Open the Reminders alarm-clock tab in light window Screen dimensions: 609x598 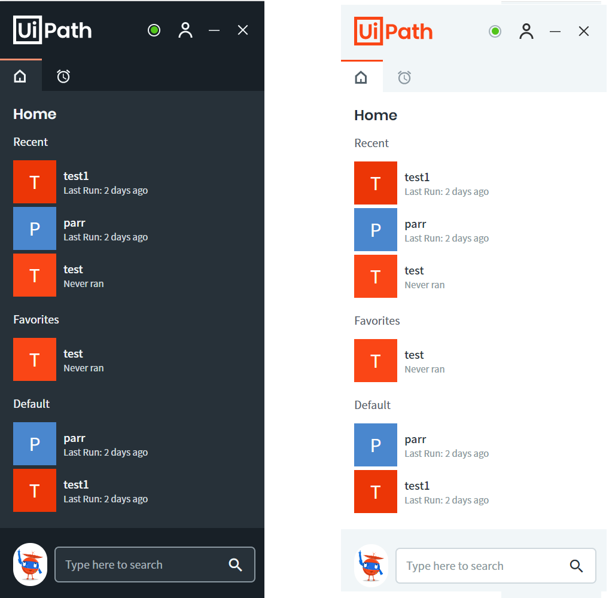[404, 77]
